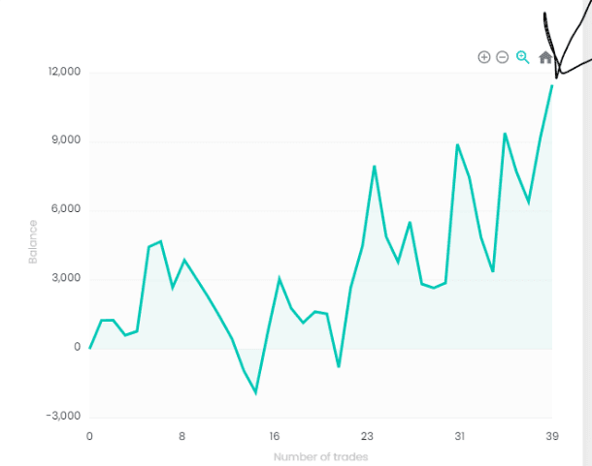Click the right-side vertical scrollbar

click(x=587, y=233)
